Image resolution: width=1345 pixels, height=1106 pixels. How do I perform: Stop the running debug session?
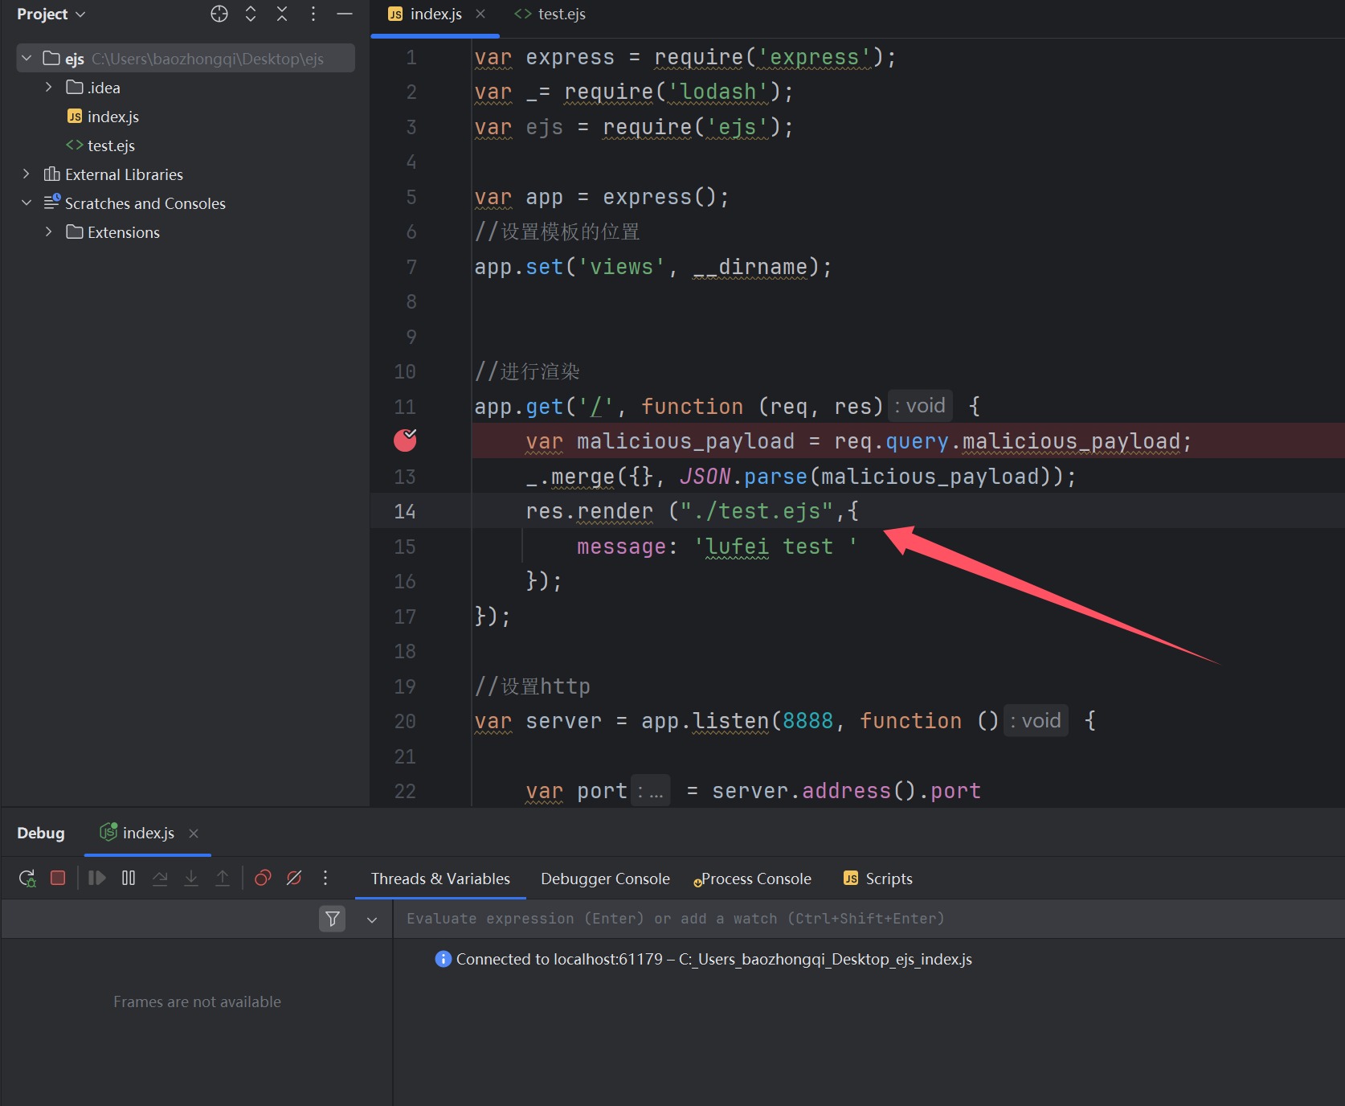(58, 878)
